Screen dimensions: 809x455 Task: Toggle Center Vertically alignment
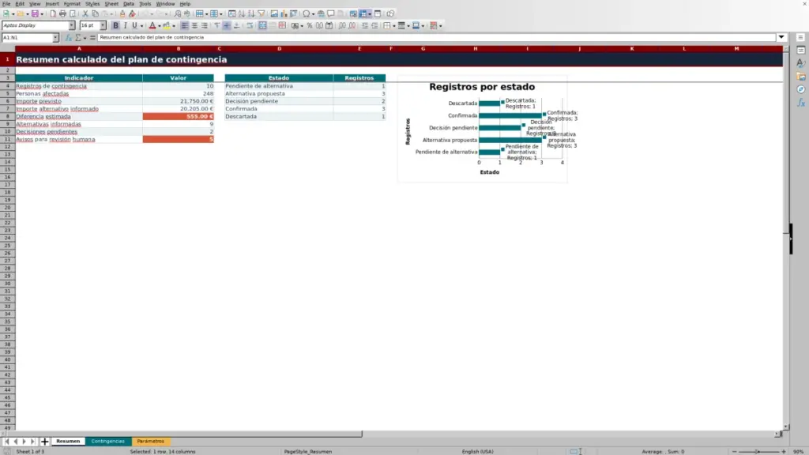point(227,25)
